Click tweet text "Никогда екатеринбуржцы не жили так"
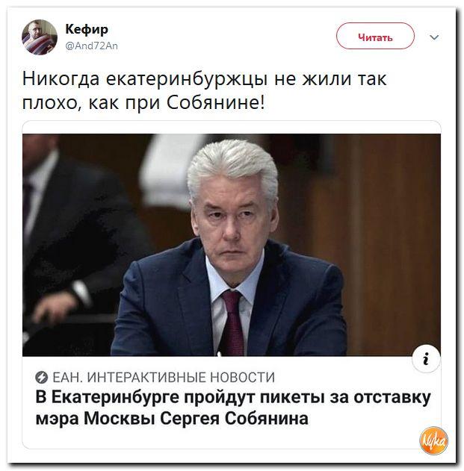Viewport: 464px width, 471px height. tap(205, 79)
